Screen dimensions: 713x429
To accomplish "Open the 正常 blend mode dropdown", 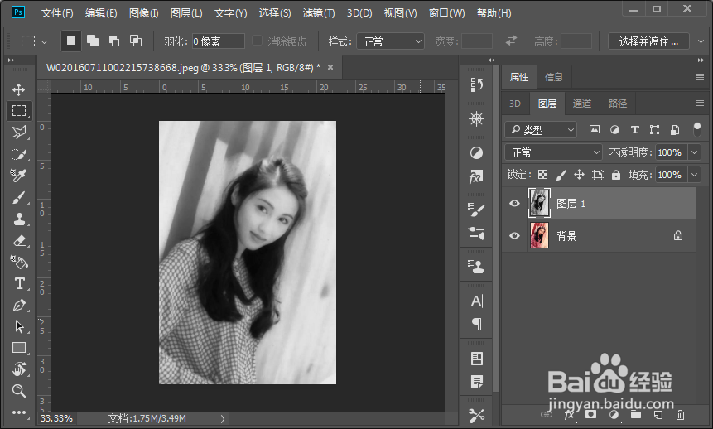I will click(553, 152).
